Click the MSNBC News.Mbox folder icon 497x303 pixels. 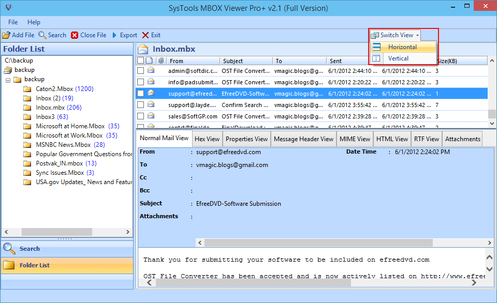pyautogui.click(x=27, y=145)
